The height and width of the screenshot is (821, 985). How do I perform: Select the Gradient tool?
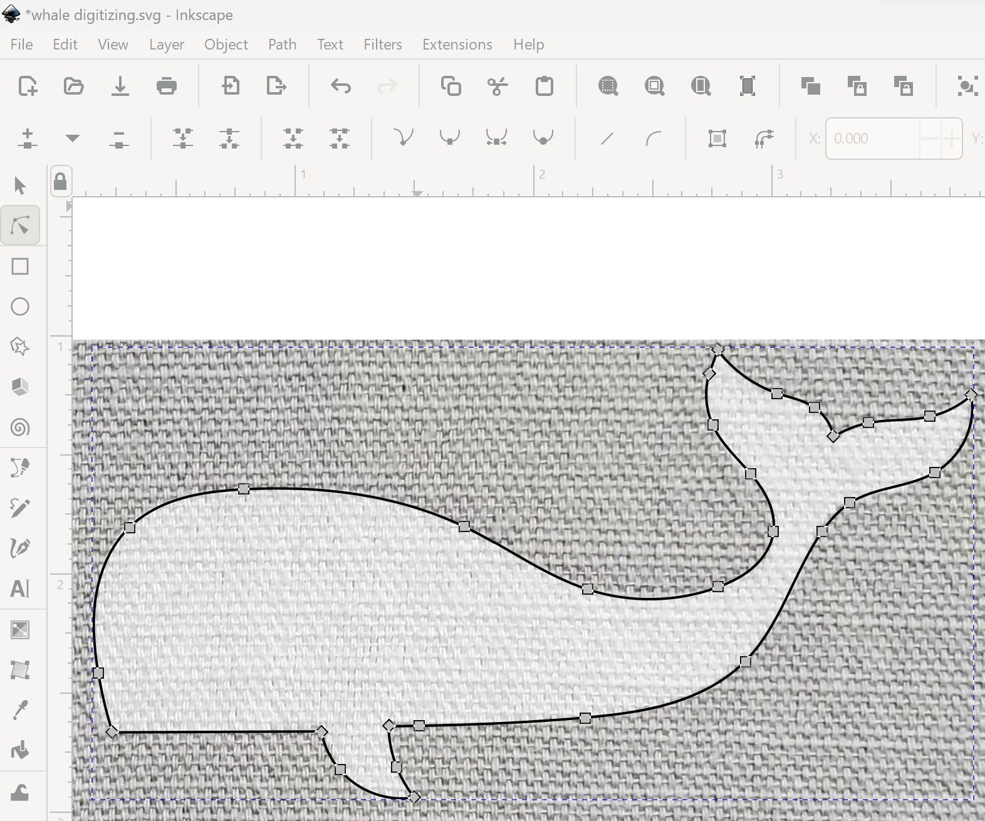[x=20, y=630]
